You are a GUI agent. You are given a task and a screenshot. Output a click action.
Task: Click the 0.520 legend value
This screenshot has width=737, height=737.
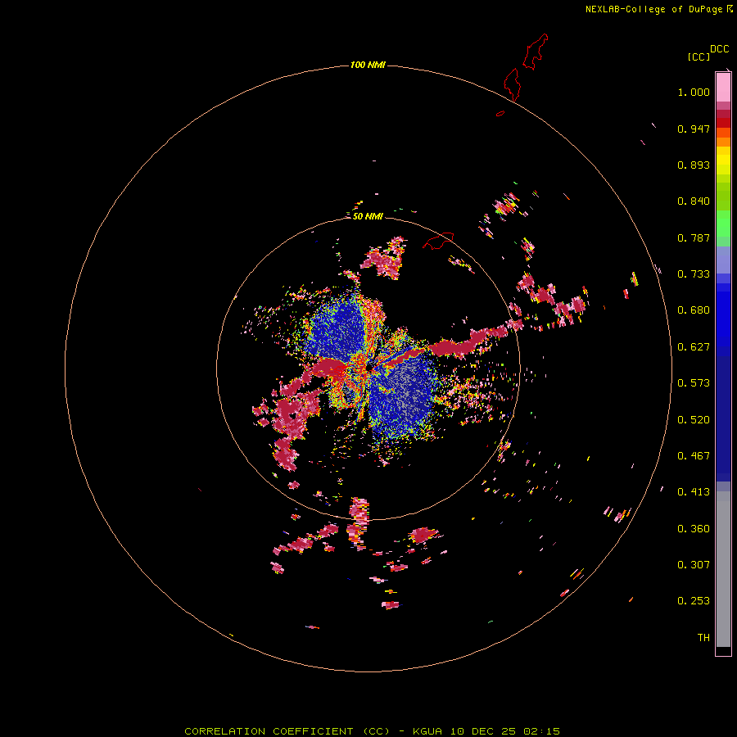click(x=694, y=420)
